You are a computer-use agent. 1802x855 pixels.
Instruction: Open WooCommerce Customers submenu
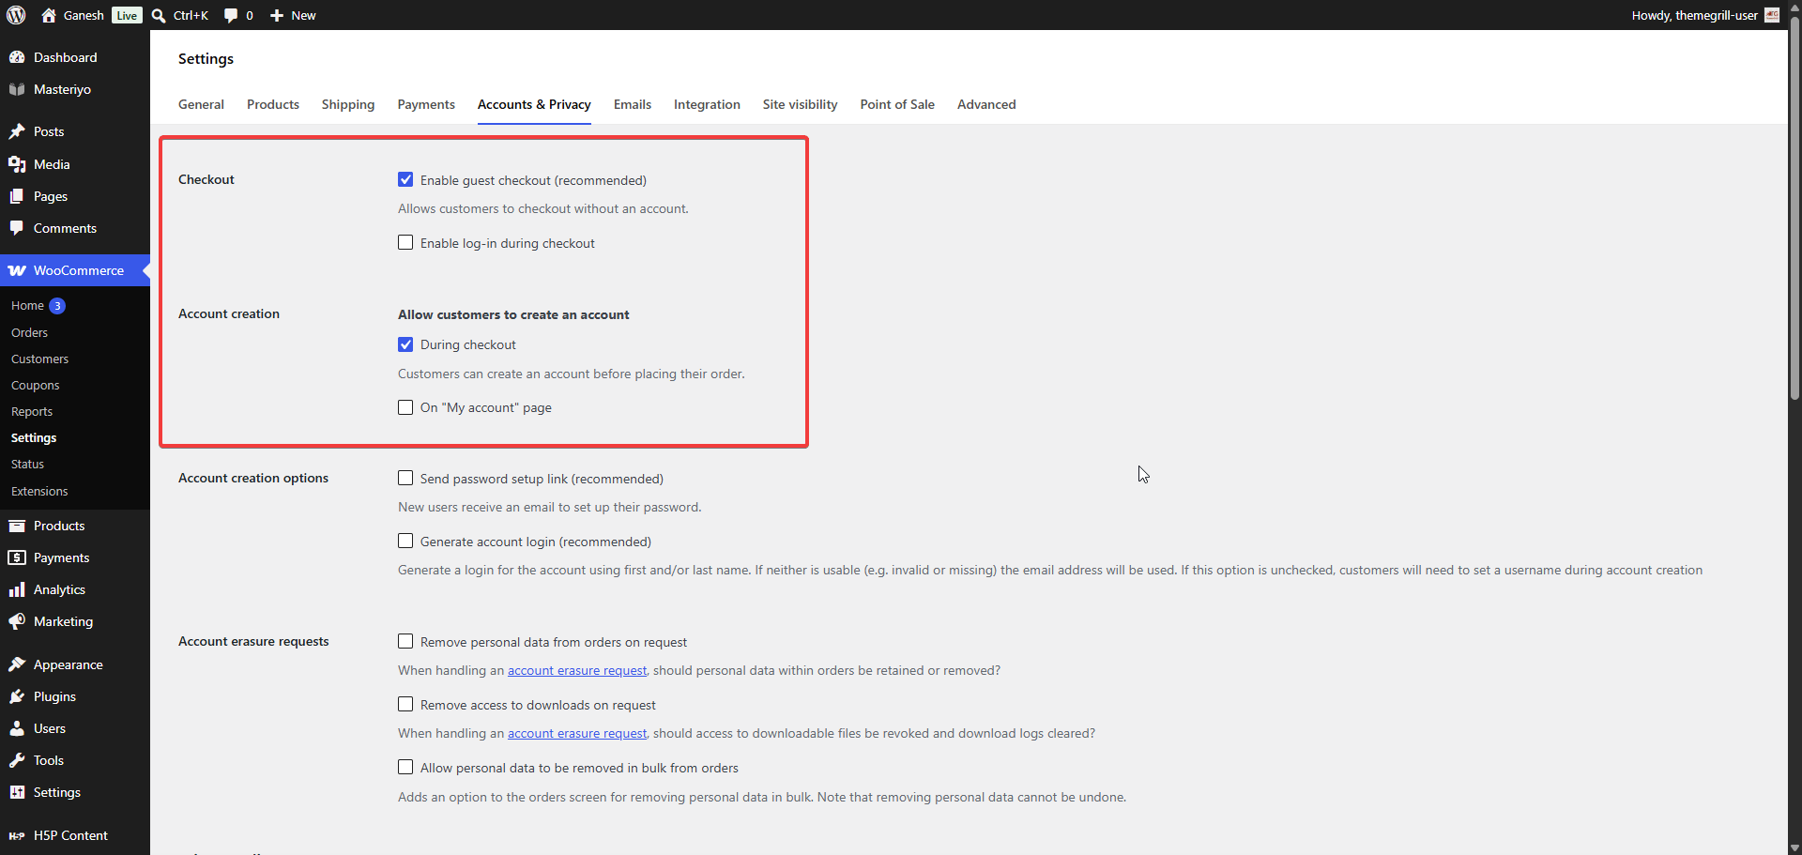(39, 359)
